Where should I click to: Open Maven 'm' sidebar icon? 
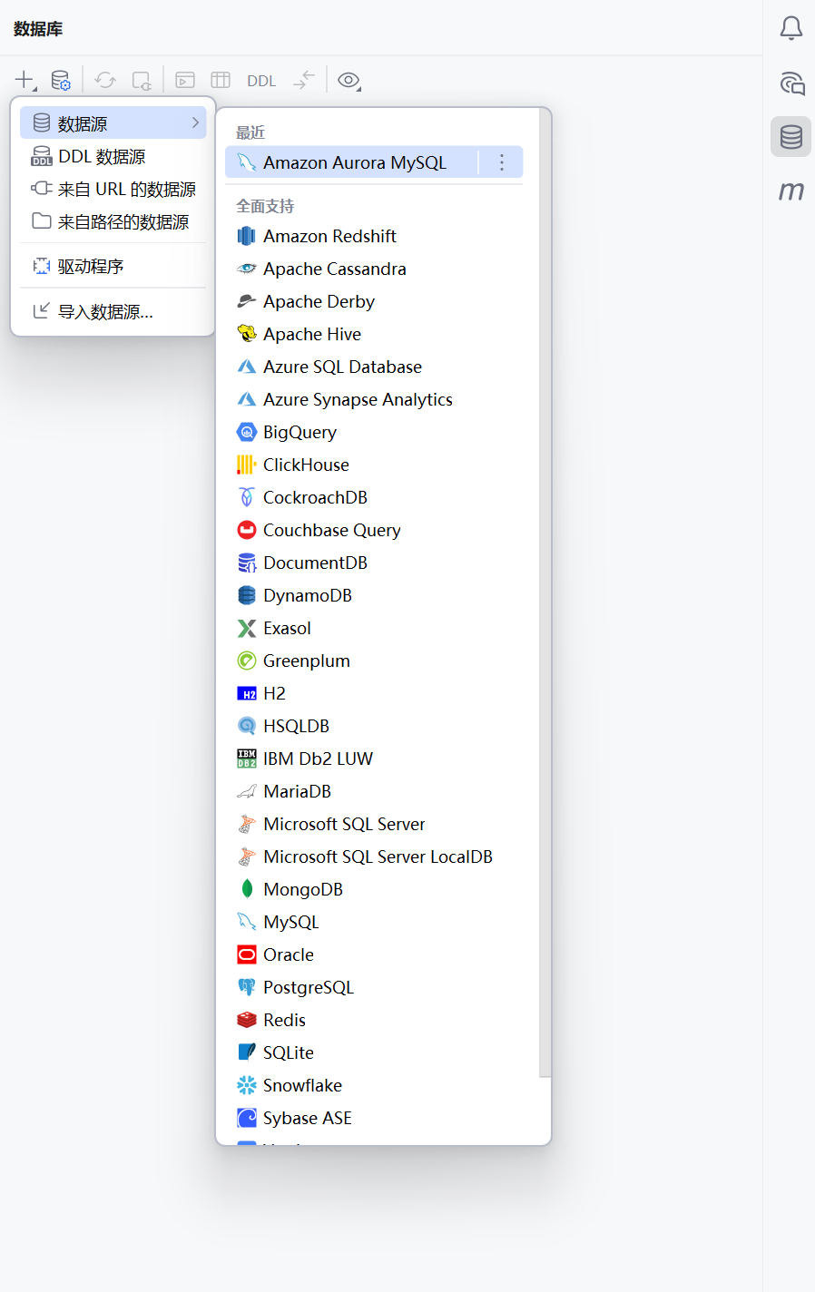click(x=791, y=191)
